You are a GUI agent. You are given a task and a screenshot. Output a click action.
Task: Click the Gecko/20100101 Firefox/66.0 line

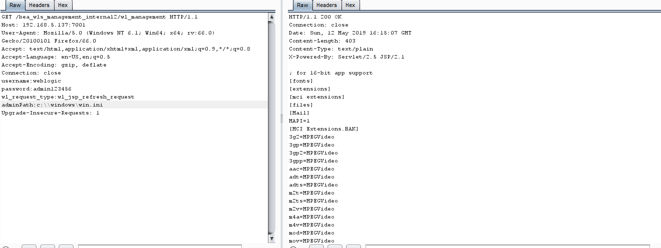coord(49,40)
